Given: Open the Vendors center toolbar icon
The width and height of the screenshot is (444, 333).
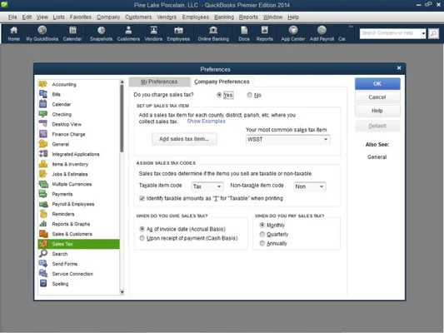Looking at the screenshot, I should (153, 33).
